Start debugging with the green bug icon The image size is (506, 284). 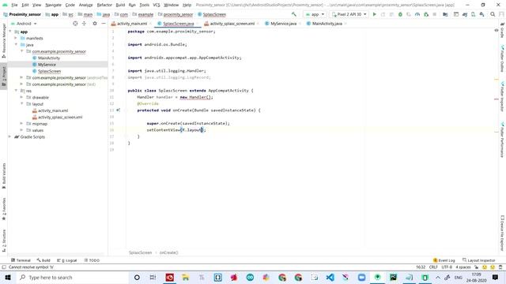(400, 14)
